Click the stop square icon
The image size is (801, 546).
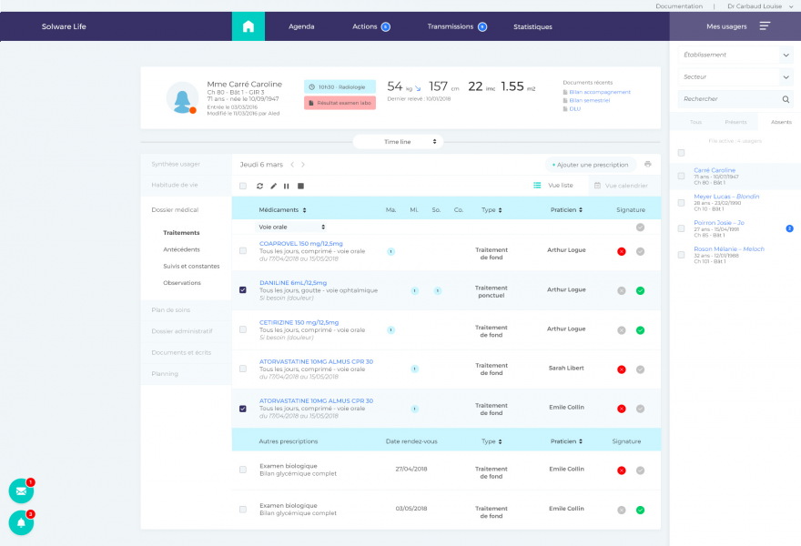click(x=300, y=186)
